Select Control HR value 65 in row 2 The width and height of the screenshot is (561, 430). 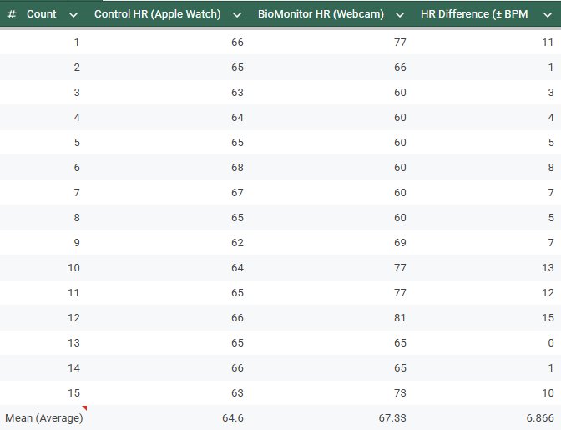(x=237, y=68)
